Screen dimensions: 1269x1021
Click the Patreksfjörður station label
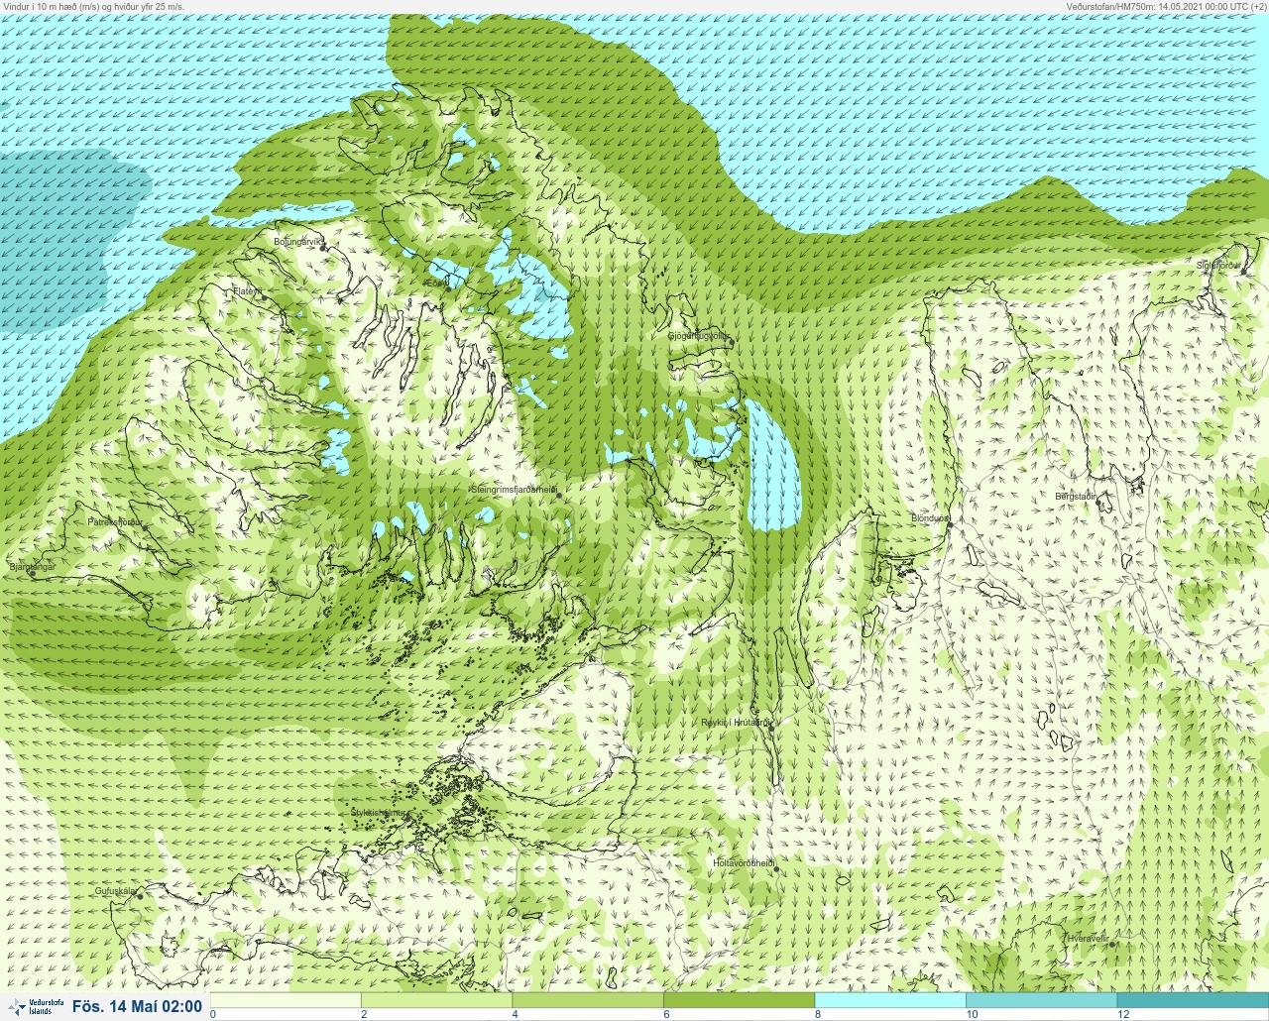pos(115,521)
